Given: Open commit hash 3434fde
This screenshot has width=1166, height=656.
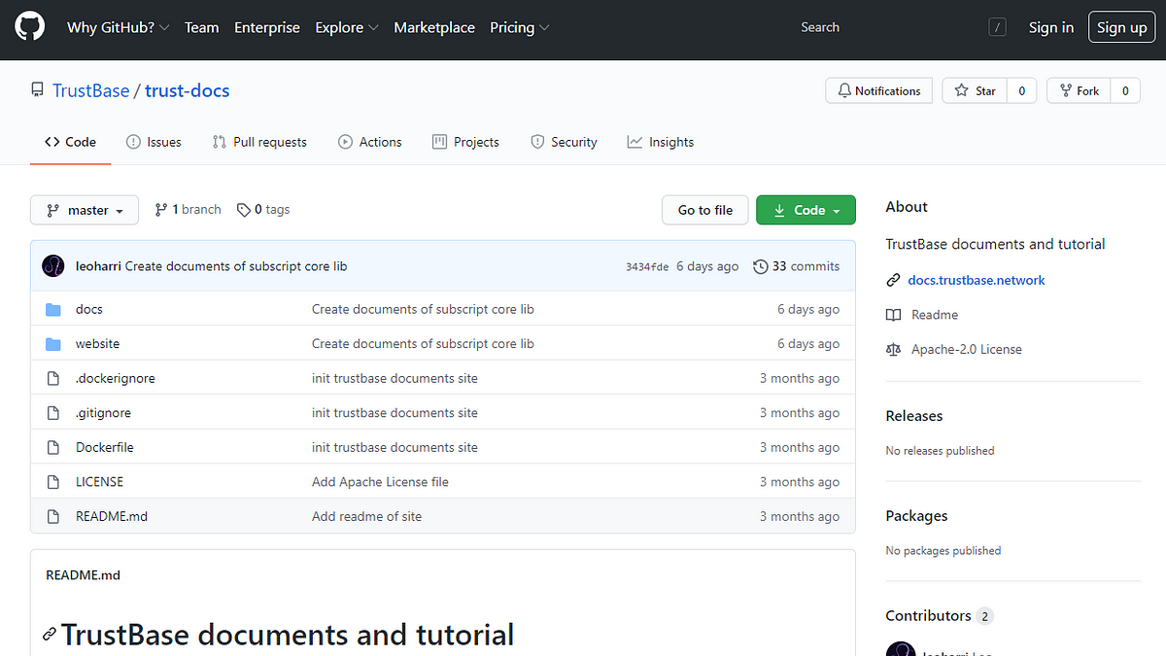Looking at the screenshot, I should (647, 266).
